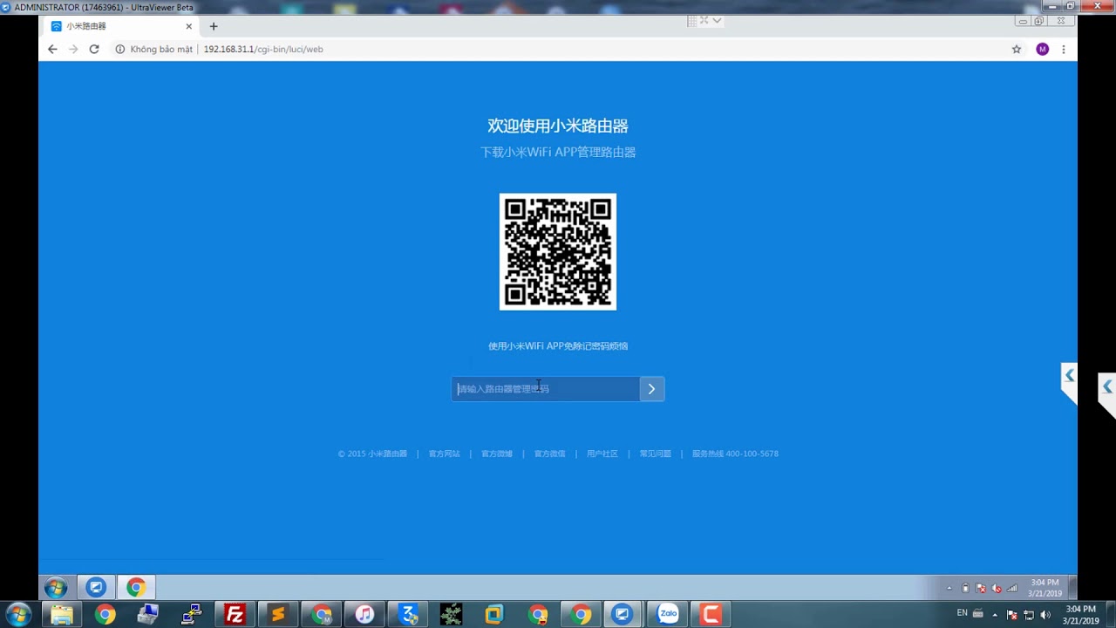Go forward in the Chrome browser
The height and width of the screenshot is (628, 1116).
pyautogui.click(x=73, y=50)
